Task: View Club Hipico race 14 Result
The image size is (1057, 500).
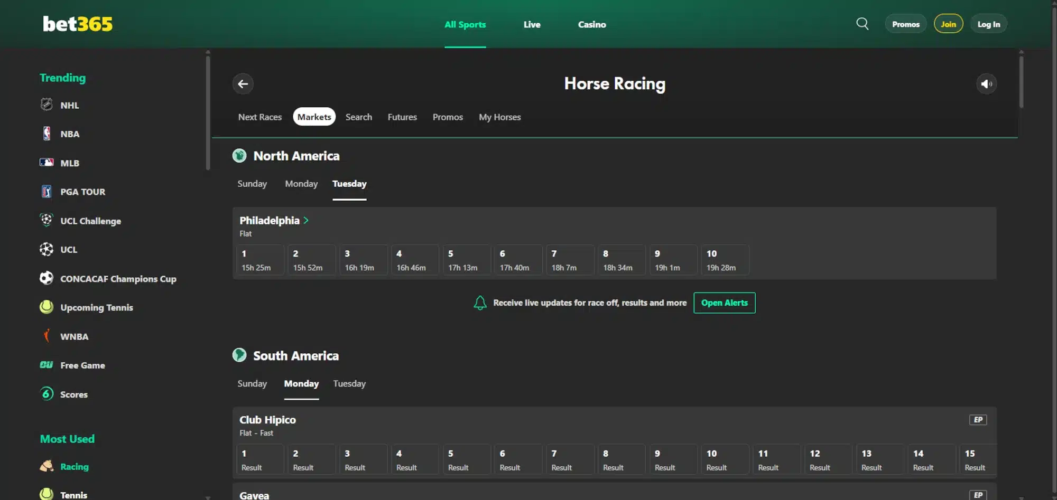Action: tap(932, 460)
